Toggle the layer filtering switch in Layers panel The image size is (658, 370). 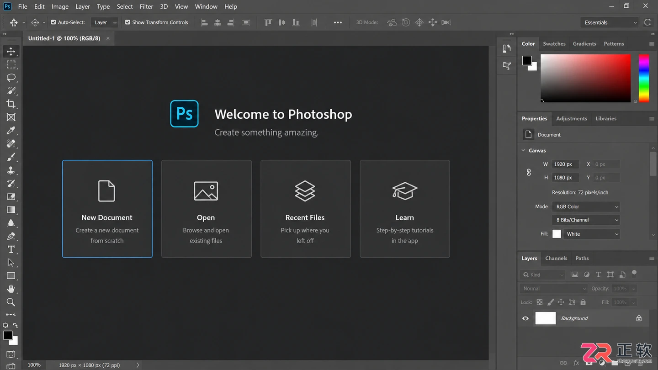tap(634, 274)
